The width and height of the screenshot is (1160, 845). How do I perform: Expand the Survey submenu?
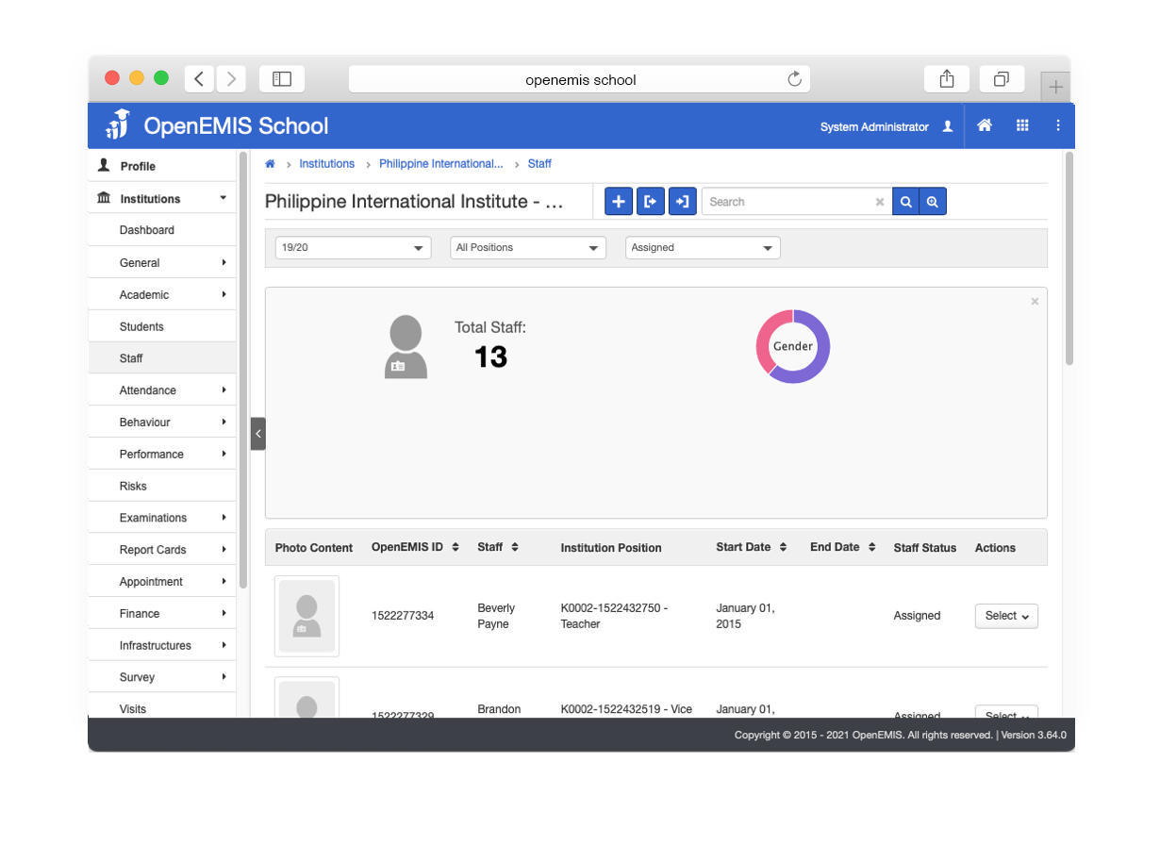click(x=162, y=677)
